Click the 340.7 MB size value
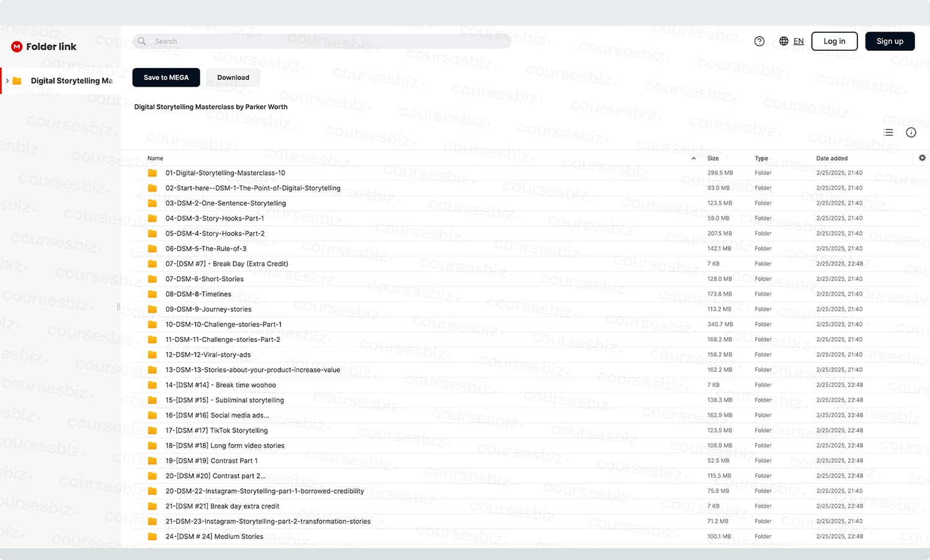 coord(720,324)
